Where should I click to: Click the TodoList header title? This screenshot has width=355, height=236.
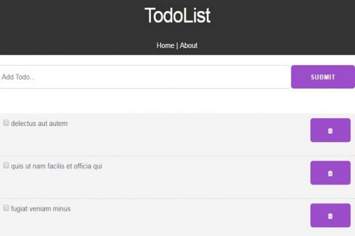pos(177,16)
